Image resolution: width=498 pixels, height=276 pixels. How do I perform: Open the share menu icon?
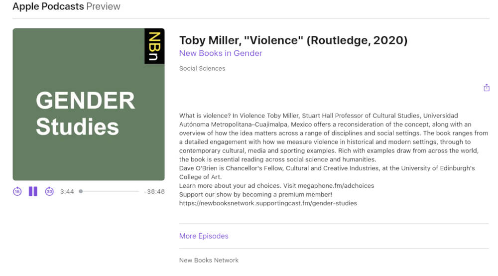[487, 88]
